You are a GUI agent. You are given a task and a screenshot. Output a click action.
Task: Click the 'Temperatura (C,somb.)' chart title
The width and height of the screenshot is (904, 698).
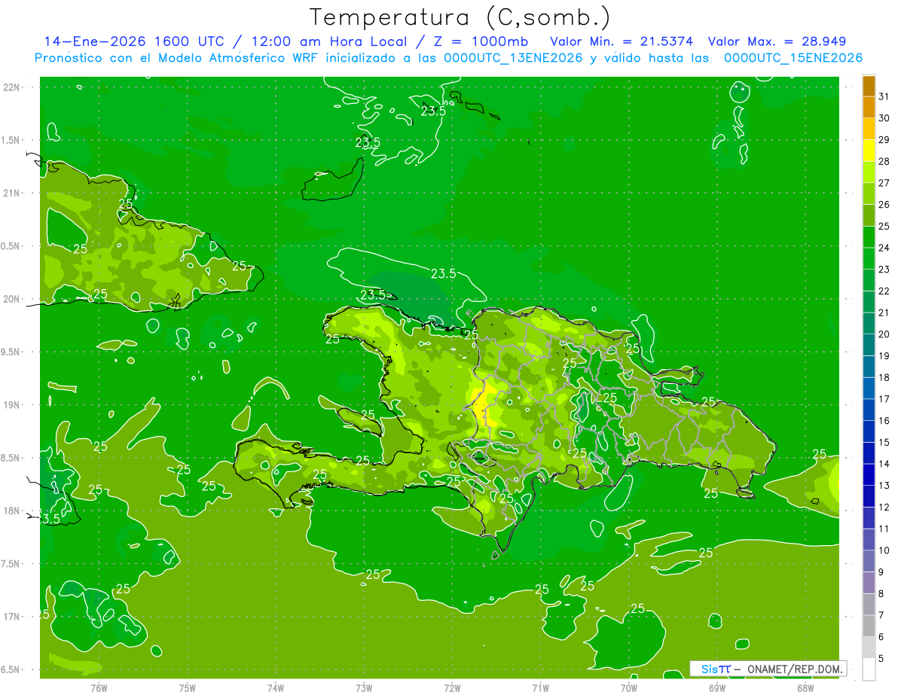click(x=460, y=17)
